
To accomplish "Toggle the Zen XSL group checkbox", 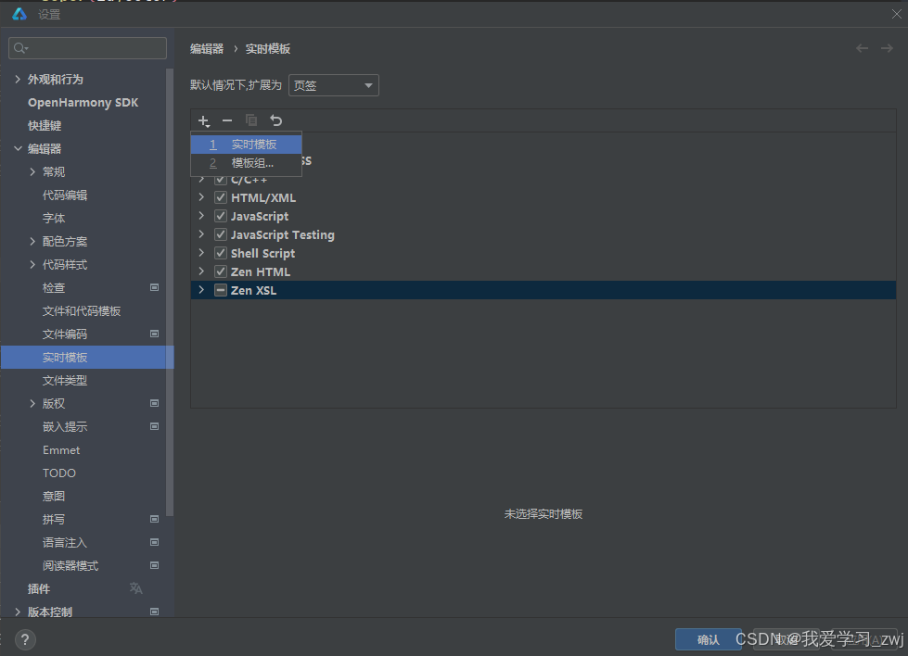I will (x=221, y=290).
